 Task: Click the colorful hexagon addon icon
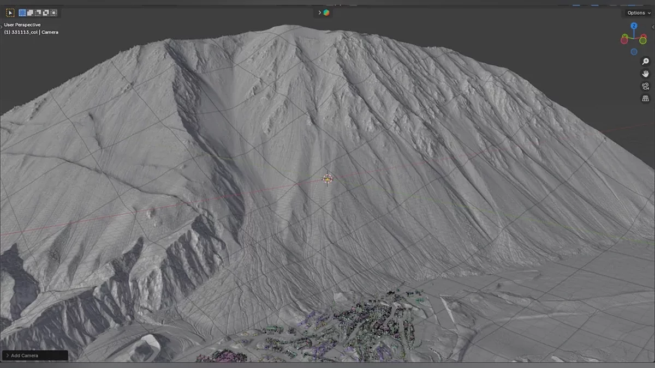click(326, 13)
